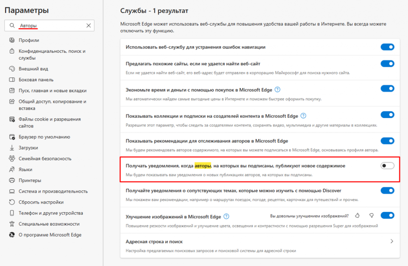Toggle off author follow recommendations
The width and height of the screenshot is (408, 266).
[387, 141]
